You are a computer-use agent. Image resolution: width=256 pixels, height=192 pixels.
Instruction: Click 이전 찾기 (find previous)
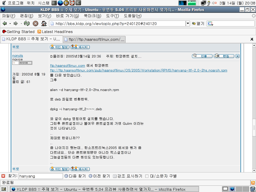point(99,176)
